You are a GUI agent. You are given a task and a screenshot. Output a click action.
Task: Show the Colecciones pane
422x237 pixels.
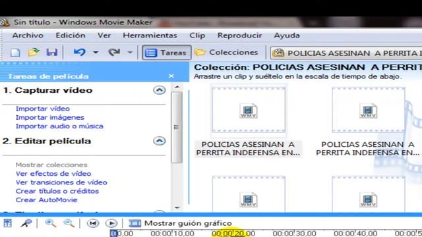pyautogui.click(x=226, y=53)
